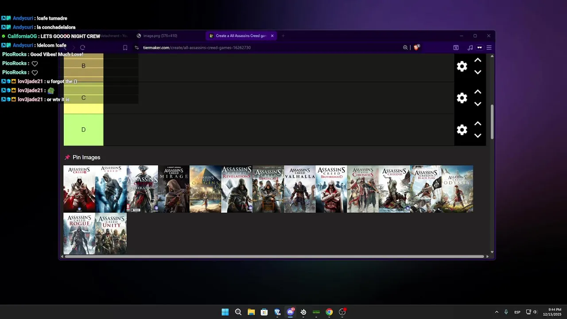The height and width of the screenshot is (319, 567).
Task: Open the browser hamburger menu
Action: (489, 47)
